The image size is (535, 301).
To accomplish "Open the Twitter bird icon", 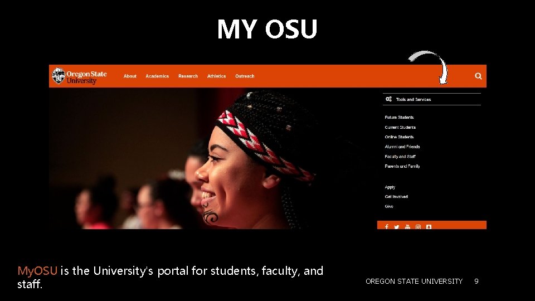I will (x=396, y=227).
